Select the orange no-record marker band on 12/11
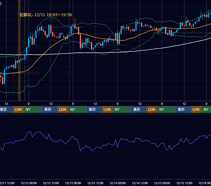211x186 pixels. 19,50
